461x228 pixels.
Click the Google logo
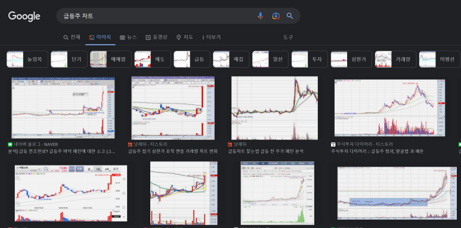(24, 16)
